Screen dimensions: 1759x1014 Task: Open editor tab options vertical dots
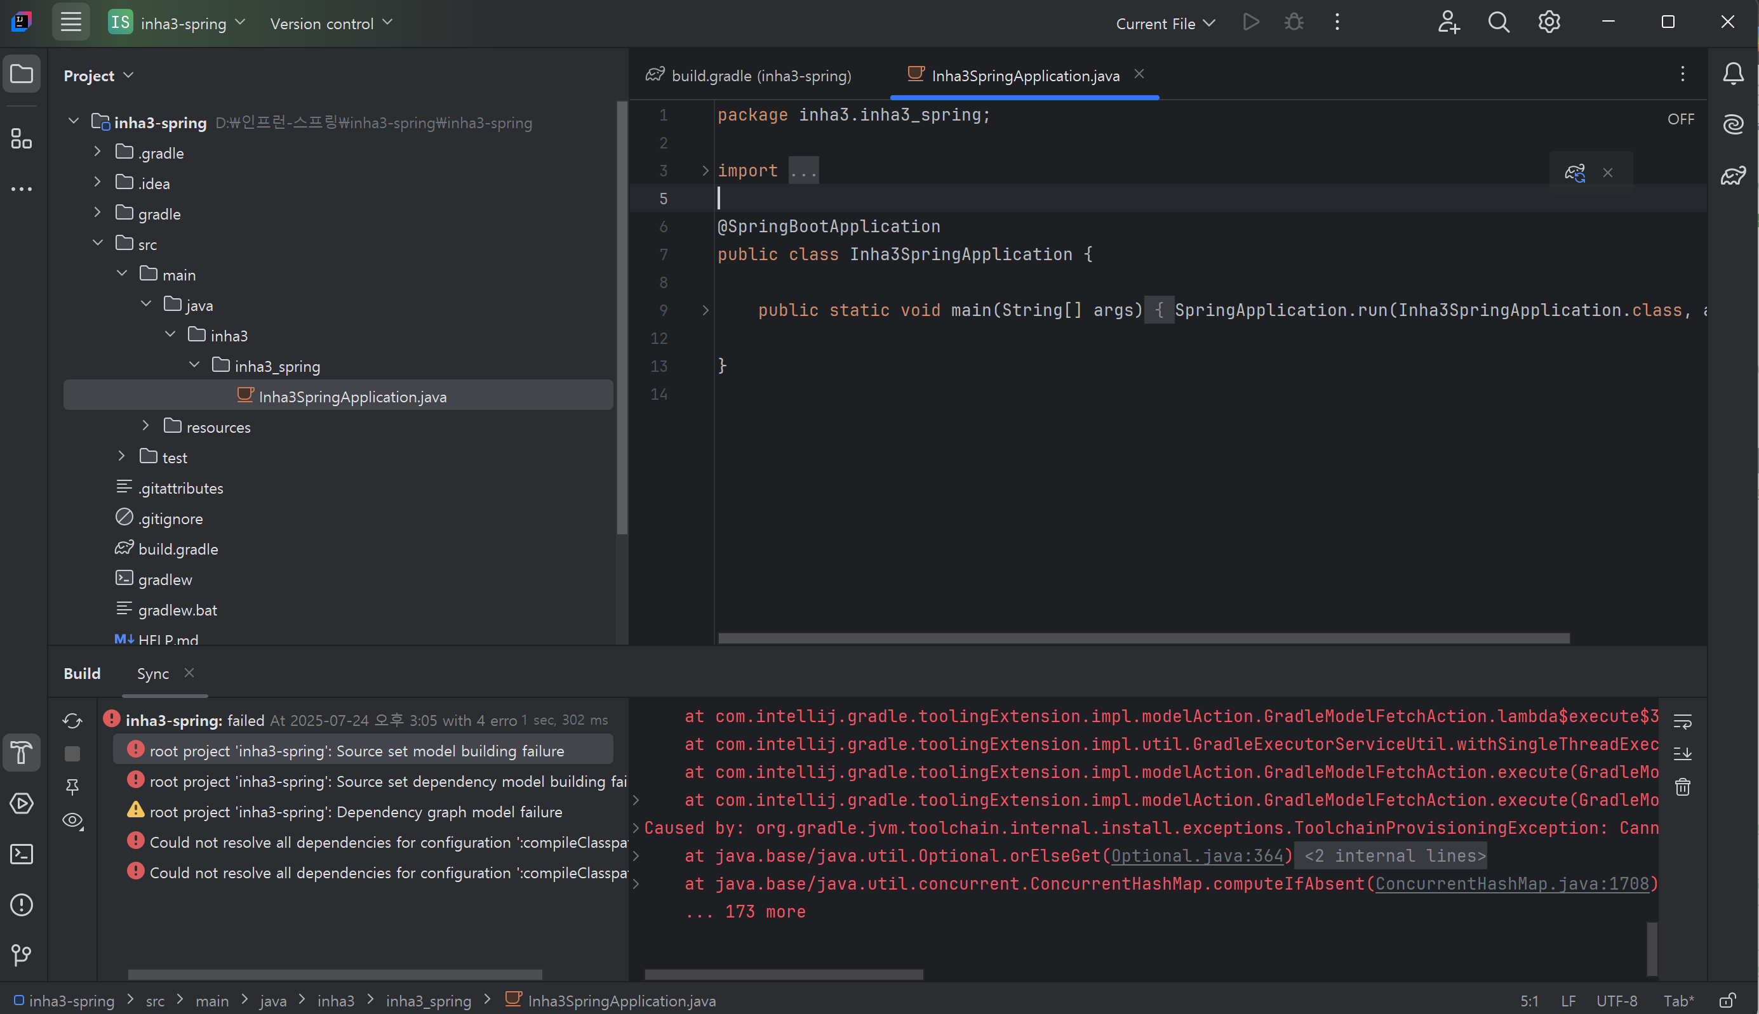click(x=1682, y=74)
